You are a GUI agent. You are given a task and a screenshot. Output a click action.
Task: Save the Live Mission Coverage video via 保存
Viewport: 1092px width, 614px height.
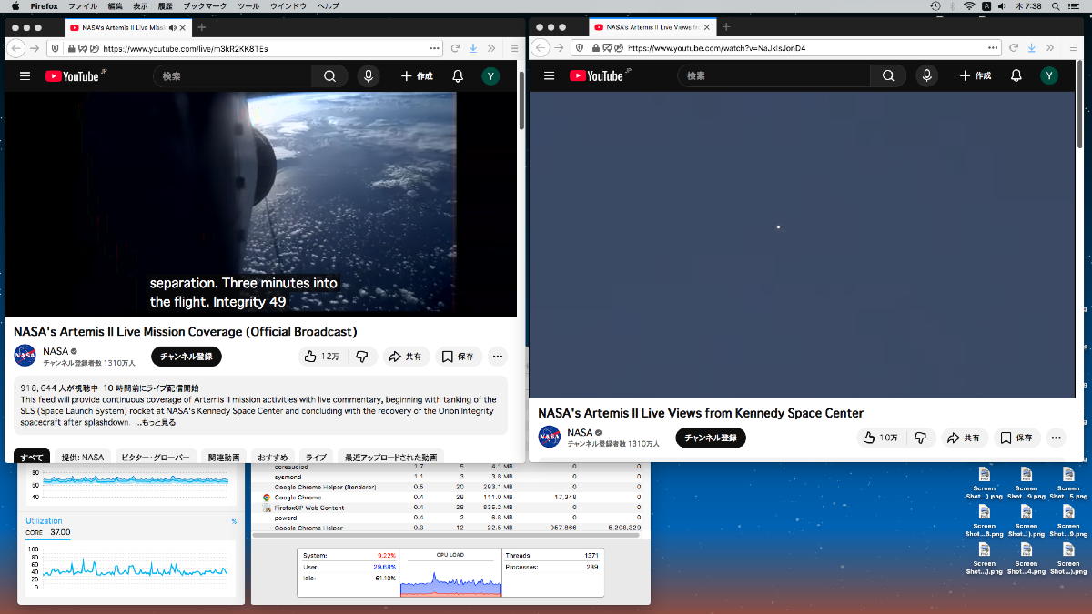pos(459,357)
